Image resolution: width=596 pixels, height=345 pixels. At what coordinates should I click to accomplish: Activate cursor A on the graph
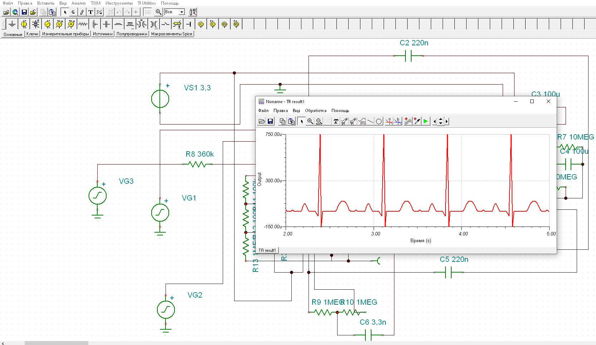tap(389, 121)
